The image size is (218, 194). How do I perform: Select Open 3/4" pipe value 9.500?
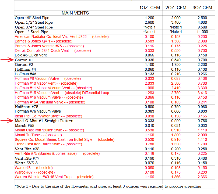pyautogui.click(x=202, y=27)
